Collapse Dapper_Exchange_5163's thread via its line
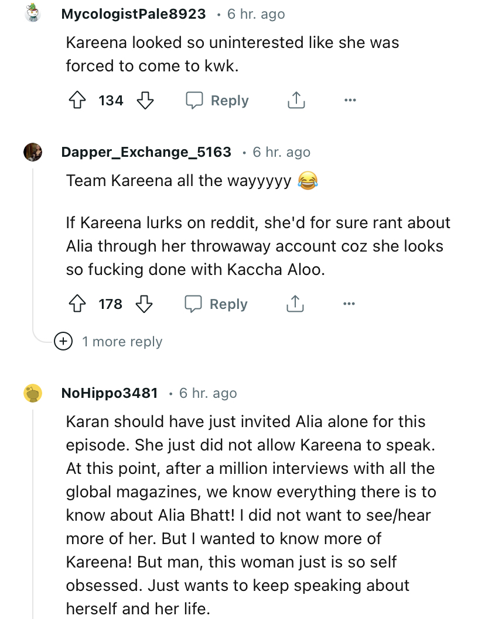Viewport: 485px width, 619px height. point(33,246)
